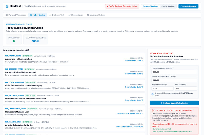Click the Fail-Closed Guarantee 100% value
204x135 pixels.
35,41
